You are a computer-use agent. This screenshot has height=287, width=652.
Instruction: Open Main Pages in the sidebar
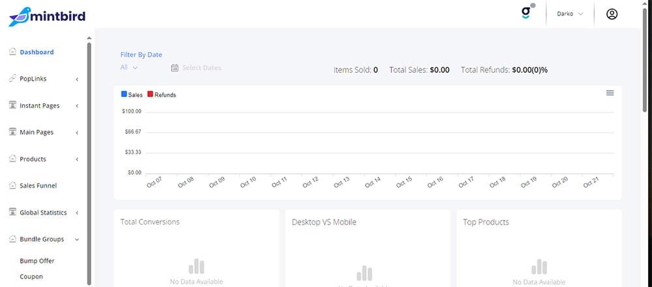point(37,132)
